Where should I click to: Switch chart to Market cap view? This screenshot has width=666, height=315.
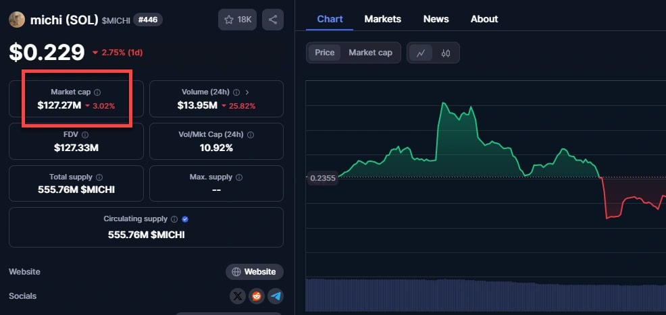click(x=370, y=53)
